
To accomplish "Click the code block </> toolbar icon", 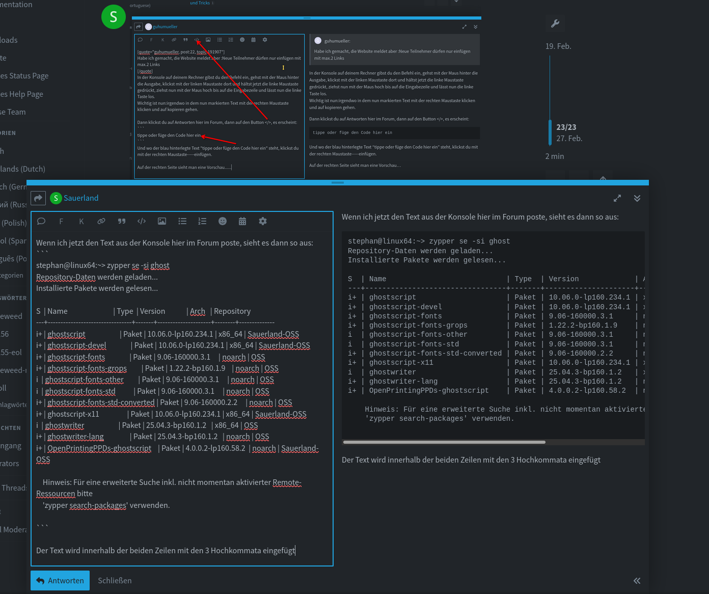I will click(x=142, y=221).
